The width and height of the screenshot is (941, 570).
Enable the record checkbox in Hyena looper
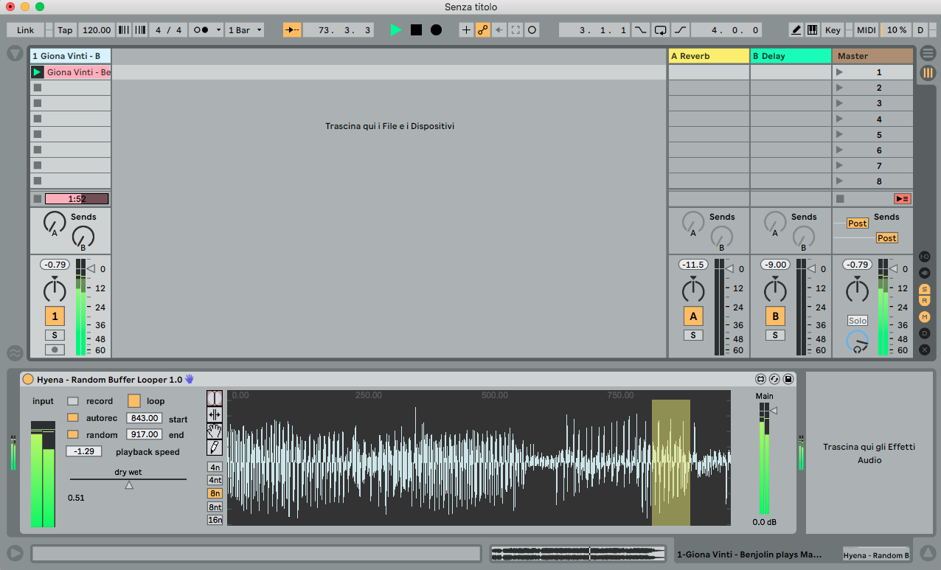72,401
